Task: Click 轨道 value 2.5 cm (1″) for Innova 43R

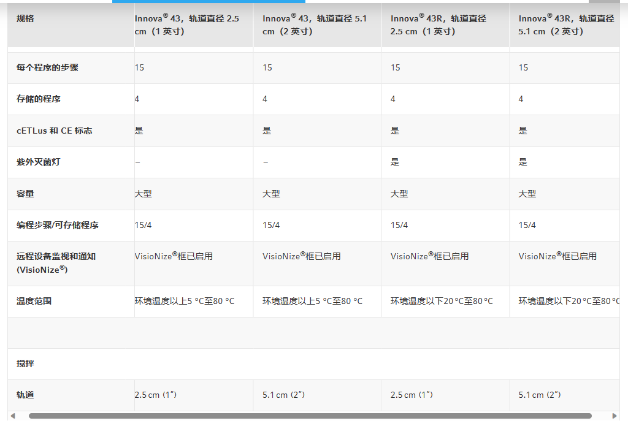Action: click(412, 395)
